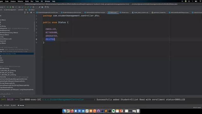The height and width of the screenshot is (114, 202).
Task: Hide the Structure panel with minus icon
Action: pos(34,13)
